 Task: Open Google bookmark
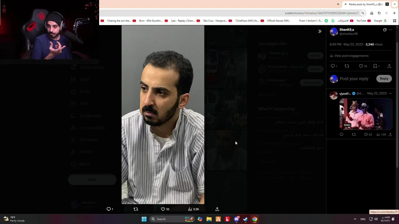(x=380, y=21)
